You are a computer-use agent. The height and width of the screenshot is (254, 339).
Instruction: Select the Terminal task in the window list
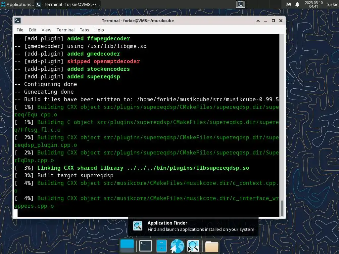click(68, 4)
